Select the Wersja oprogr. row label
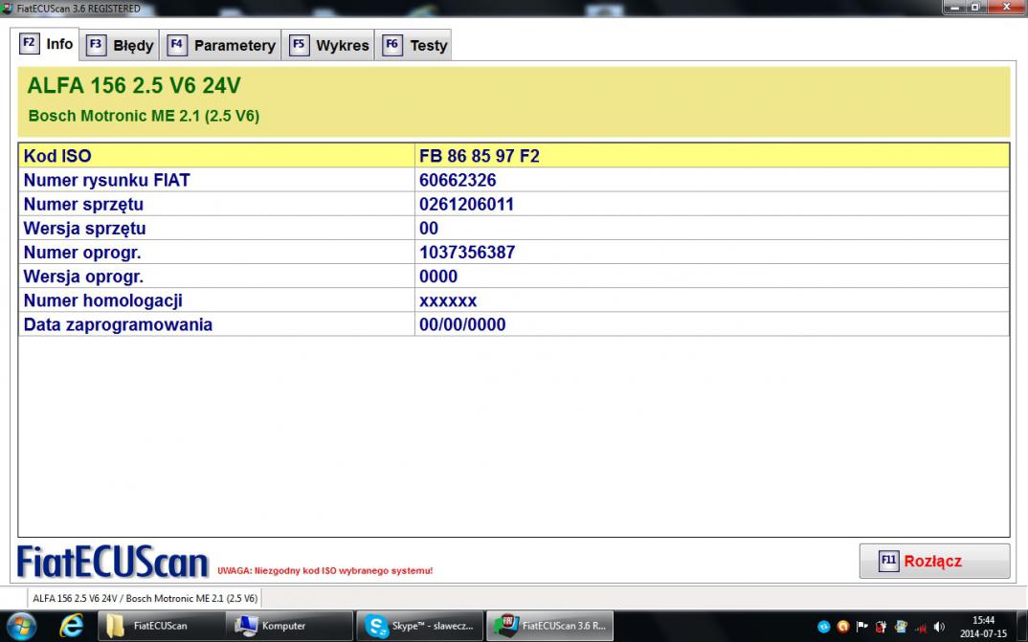Screen dimensions: 1028x642 click(x=216, y=277)
